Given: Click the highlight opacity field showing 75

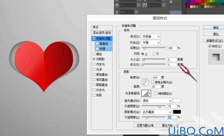Looking at the screenshot, I should click(x=172, y=106).
